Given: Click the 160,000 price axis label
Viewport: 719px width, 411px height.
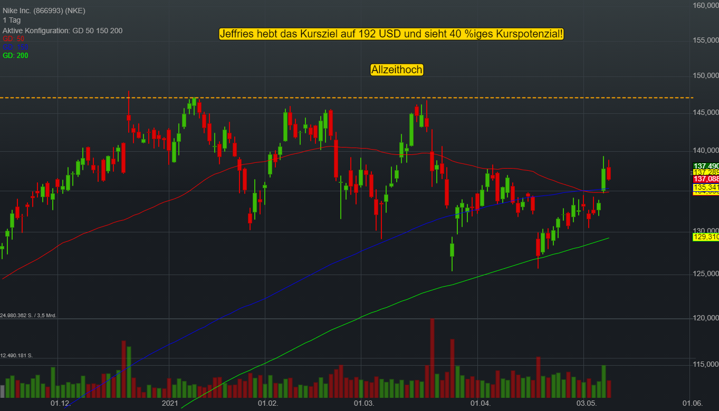Looking at the screenshot, I should (x=706, y=5).
